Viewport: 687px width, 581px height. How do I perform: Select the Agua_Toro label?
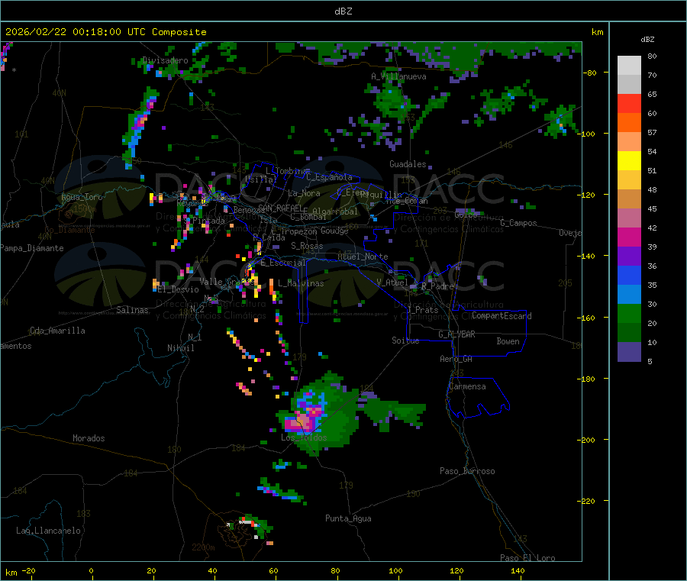click(82, 197)
